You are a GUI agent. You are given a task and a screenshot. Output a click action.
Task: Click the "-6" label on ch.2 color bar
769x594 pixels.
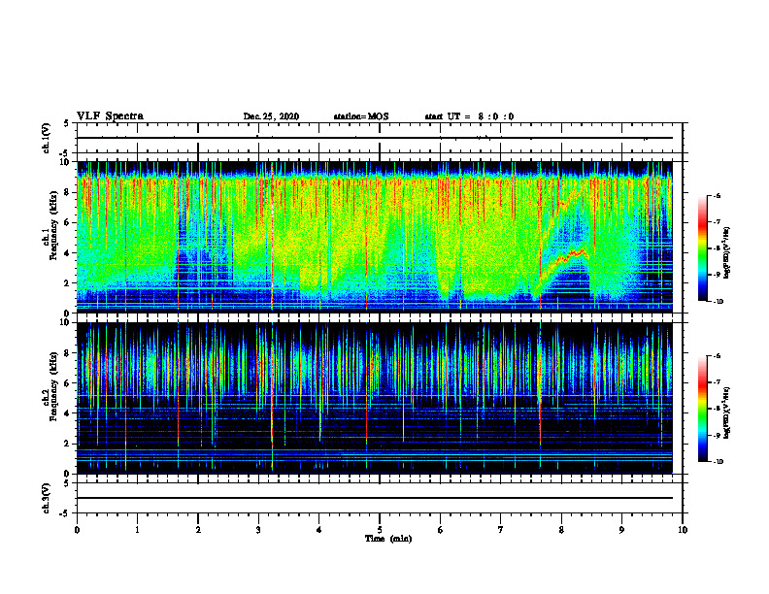(718, 356)
